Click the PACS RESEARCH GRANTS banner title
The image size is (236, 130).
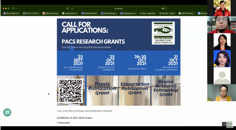tap(93, 42)
